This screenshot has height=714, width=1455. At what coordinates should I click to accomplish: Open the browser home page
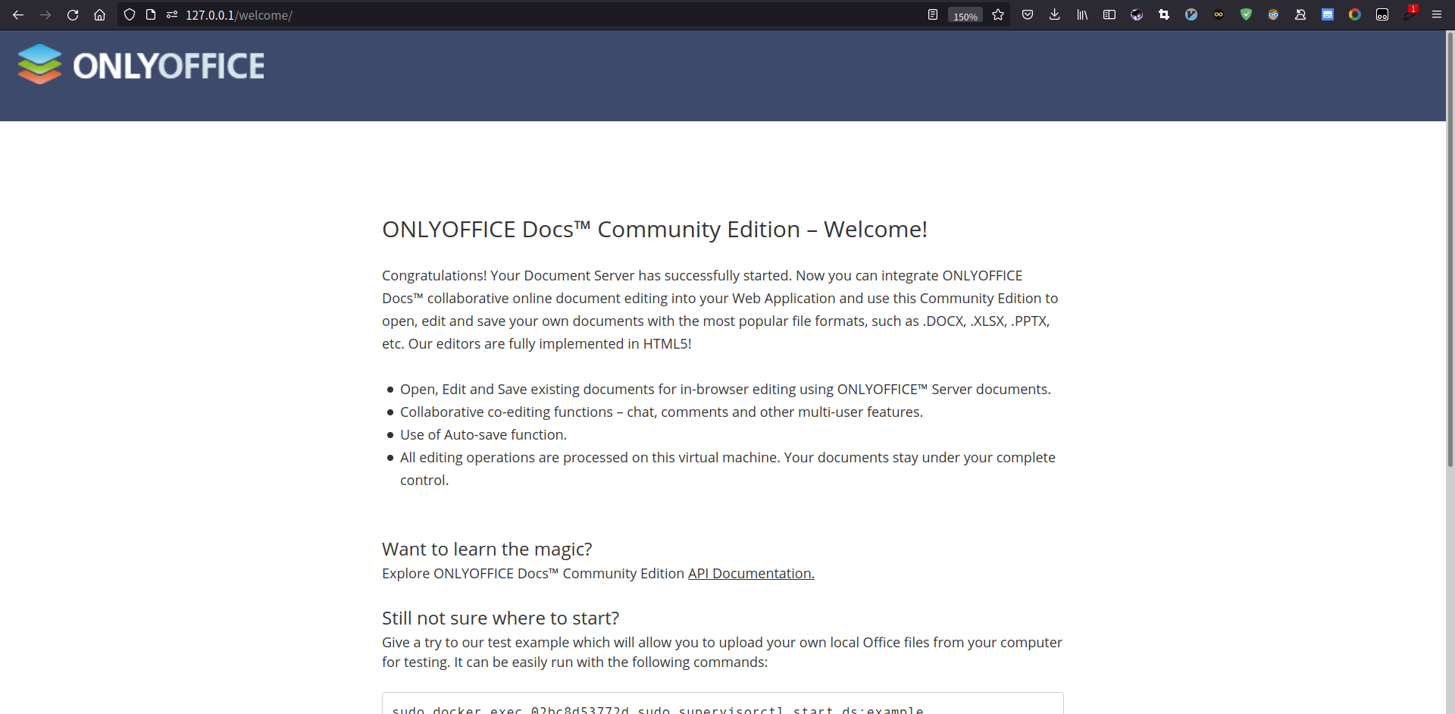99,15
